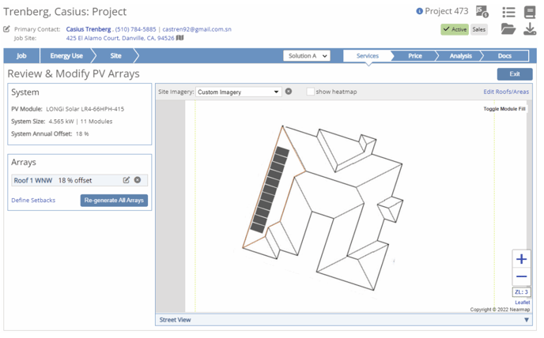Click Re-generate All Arrays button
This screenshot has height=338, width=544.
pos(114,201)
